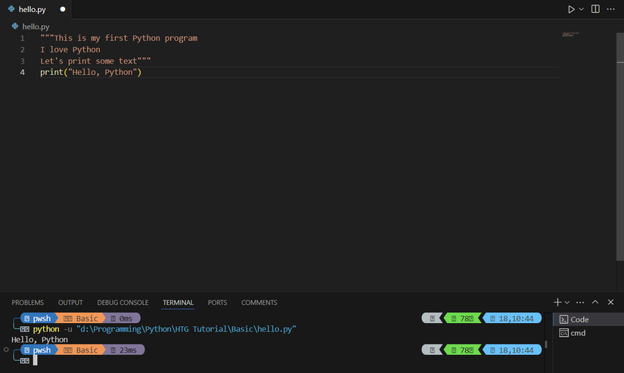Click the hello.py editor tab
624x373 pixels.
pyautogui.click(x=32, y=10)
